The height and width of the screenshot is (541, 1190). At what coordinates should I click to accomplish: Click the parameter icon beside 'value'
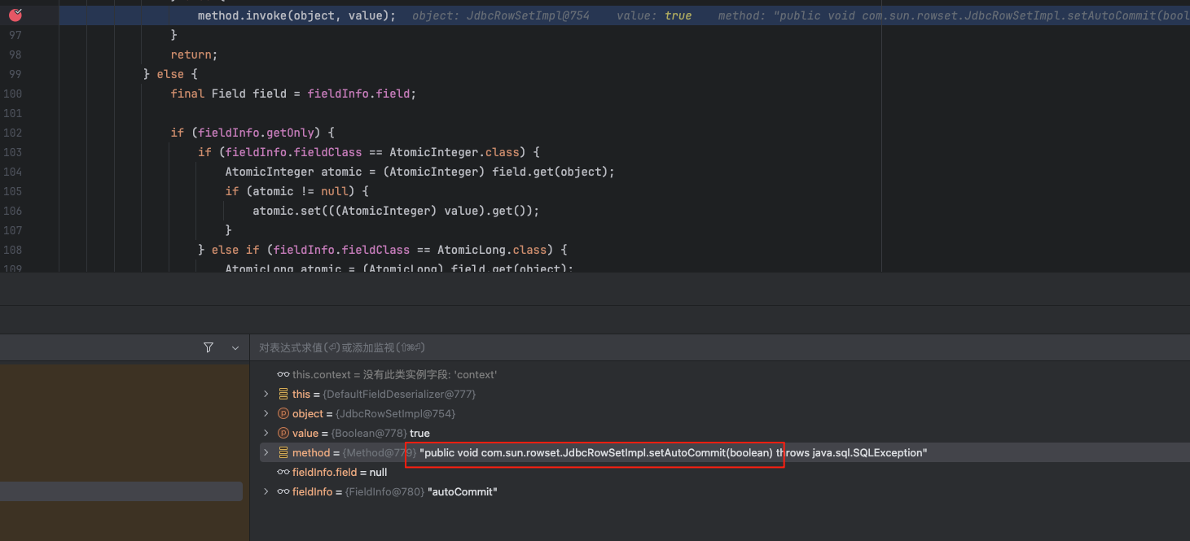coord(283,433)
